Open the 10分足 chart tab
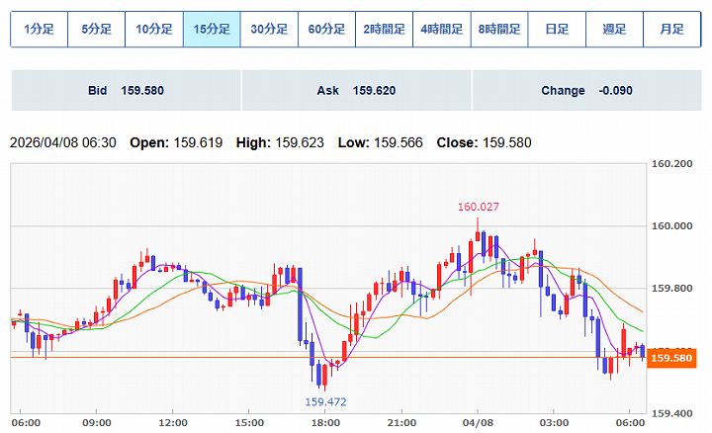 tap(153, 30)
